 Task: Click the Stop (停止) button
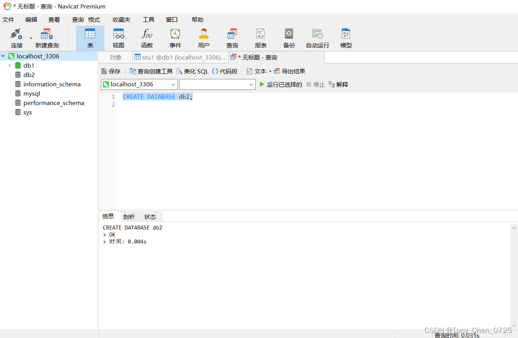pyautogui.click(x=315, y=84)
